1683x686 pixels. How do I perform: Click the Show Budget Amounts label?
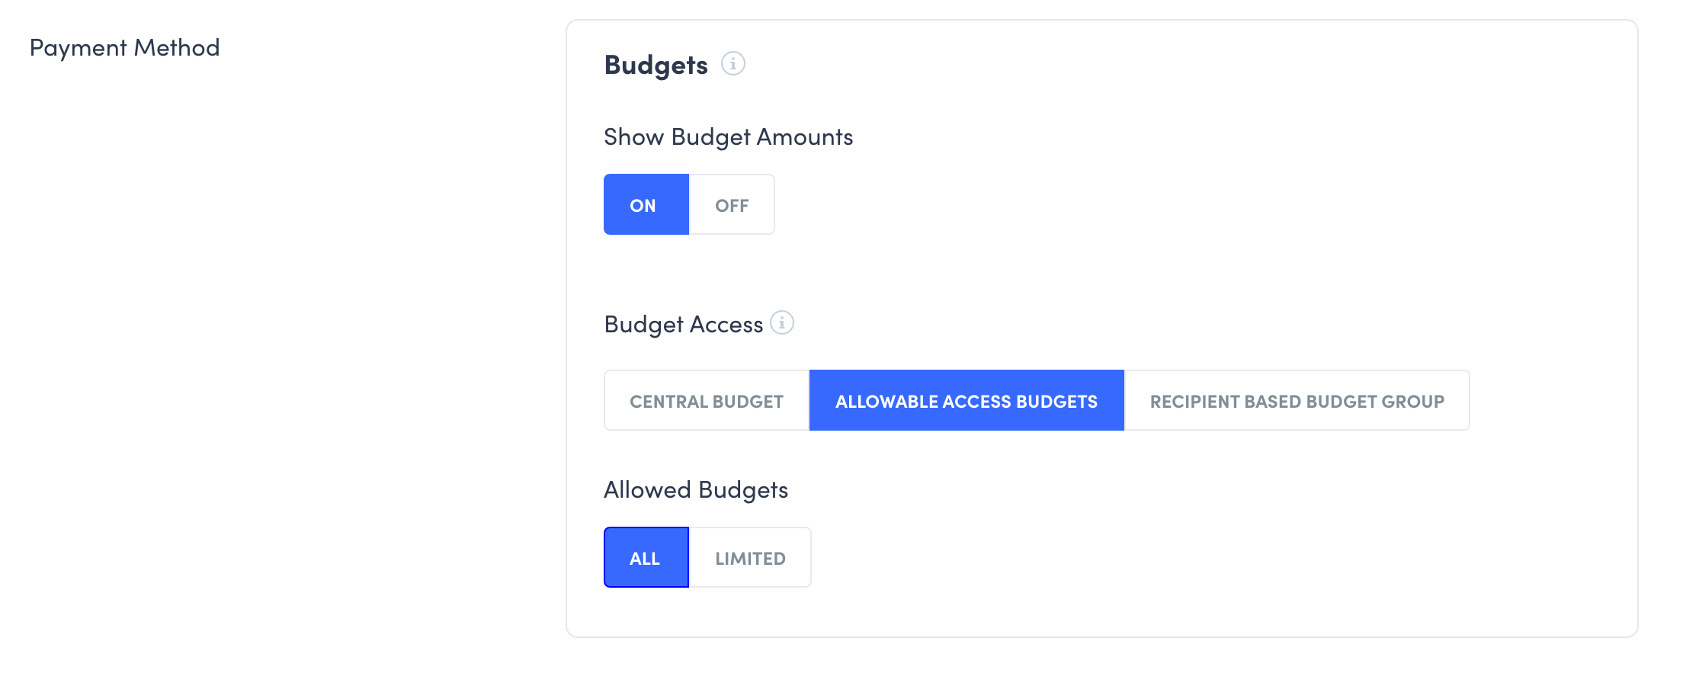click(x=728, y=137)
